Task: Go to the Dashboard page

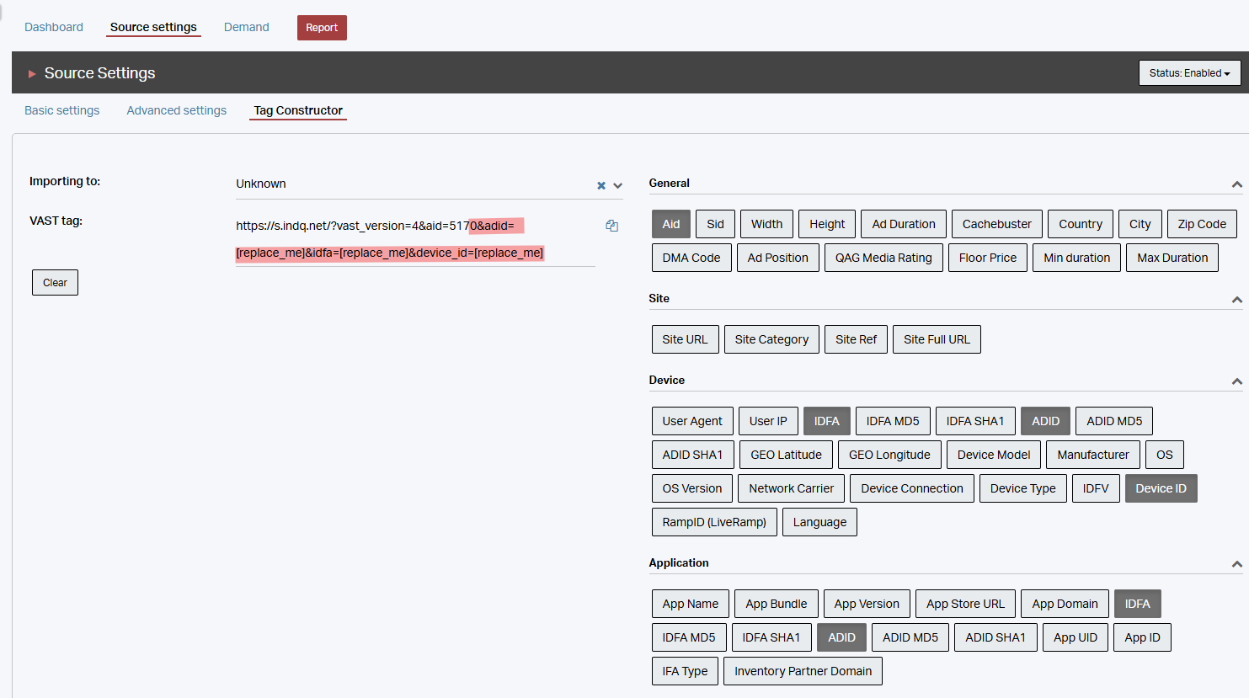Action: click(54, 27)
